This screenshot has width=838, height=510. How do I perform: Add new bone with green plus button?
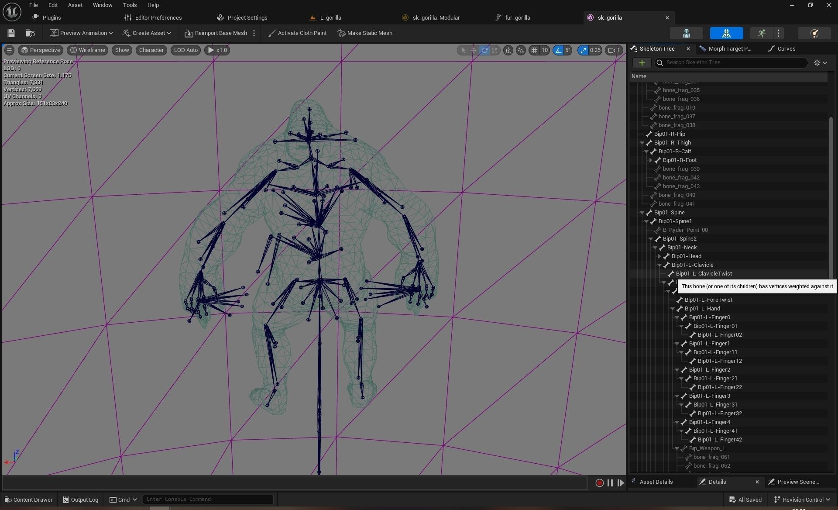(642, 63)
